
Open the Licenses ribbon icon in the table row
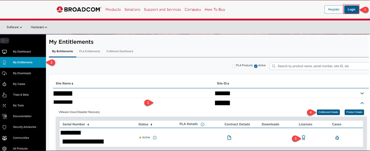[303, 137]
